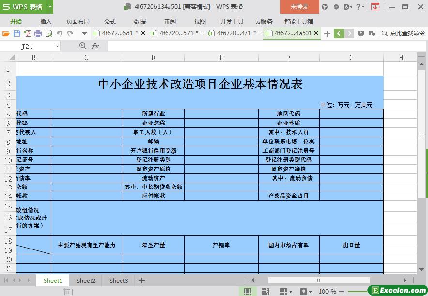
Task: Switch to Sheet2 tab
Action: click(86, 280)
